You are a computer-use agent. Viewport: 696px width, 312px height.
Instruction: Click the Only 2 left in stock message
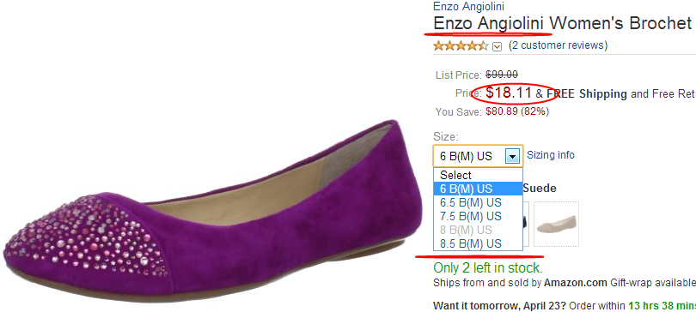[x=487, y=267]
